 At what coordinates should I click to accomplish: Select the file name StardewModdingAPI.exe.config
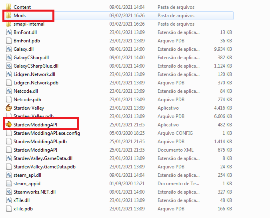[x=47, y=133]
